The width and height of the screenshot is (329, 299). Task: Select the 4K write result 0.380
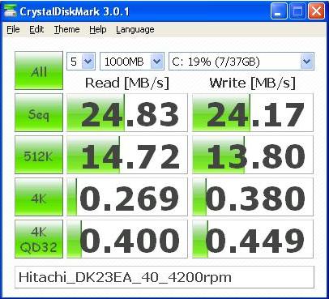click(x=253, y=197)
